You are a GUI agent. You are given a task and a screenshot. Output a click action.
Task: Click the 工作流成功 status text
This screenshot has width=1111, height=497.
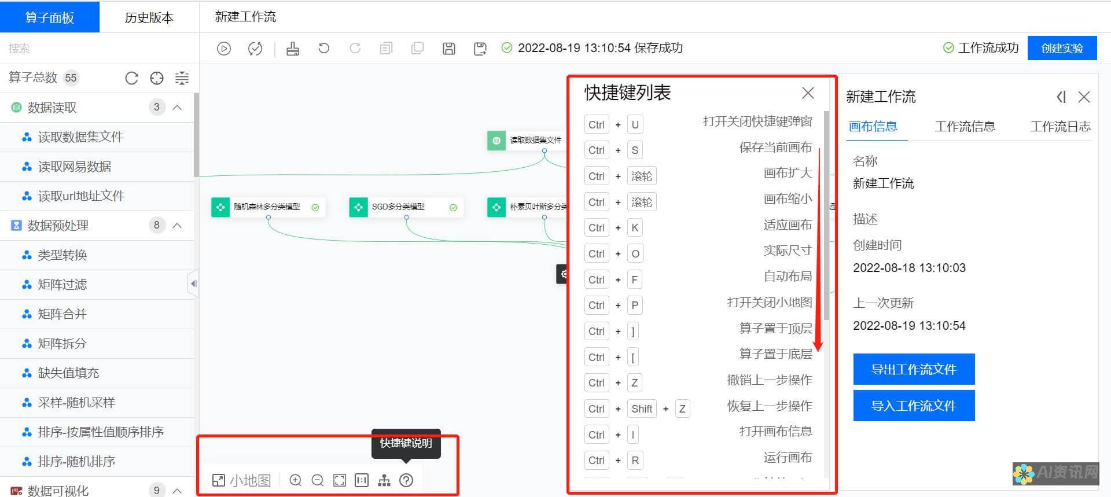point(988,48)
